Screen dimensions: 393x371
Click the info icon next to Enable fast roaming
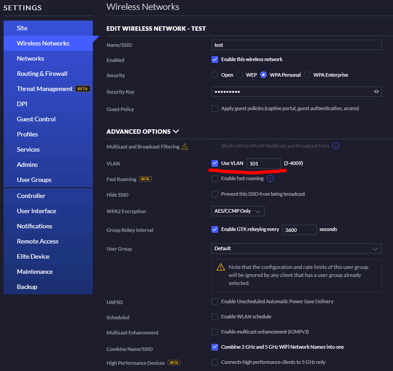[x=270, y=179]
